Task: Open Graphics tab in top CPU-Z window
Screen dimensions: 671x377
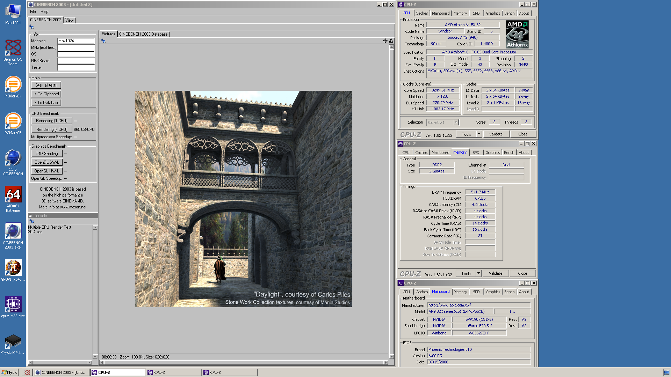Action: coord(493,13)
